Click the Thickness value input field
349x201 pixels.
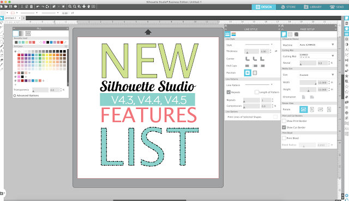[x=264, y=51]
